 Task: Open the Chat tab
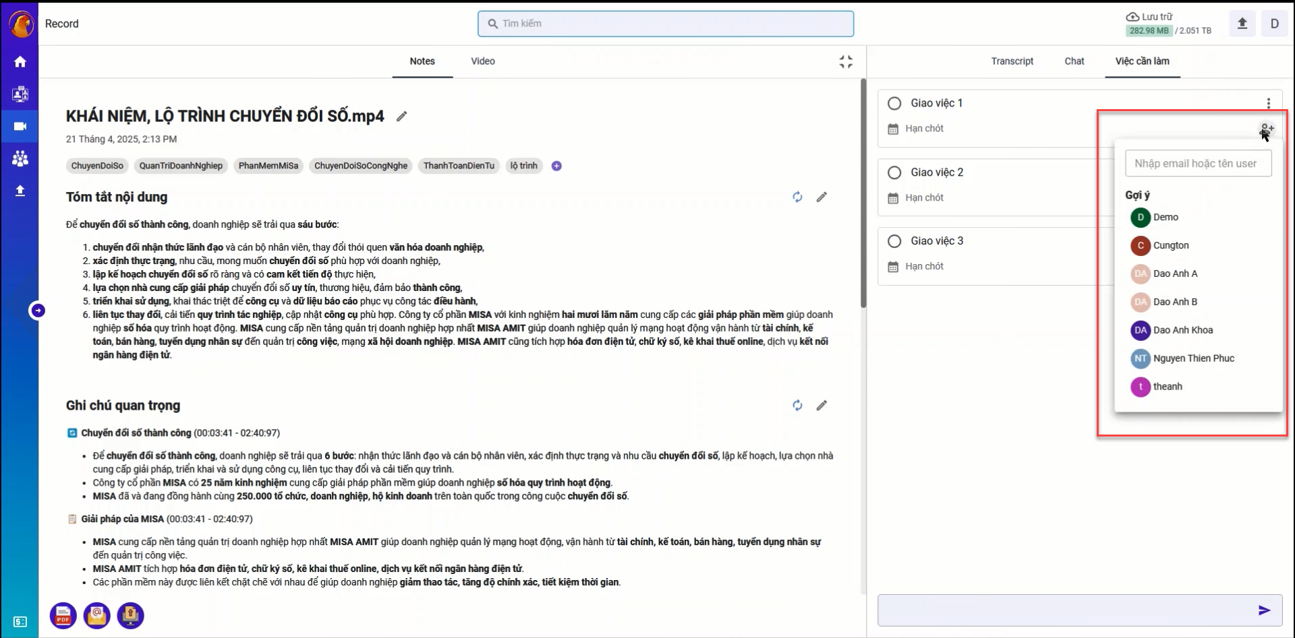[1074, 61]
